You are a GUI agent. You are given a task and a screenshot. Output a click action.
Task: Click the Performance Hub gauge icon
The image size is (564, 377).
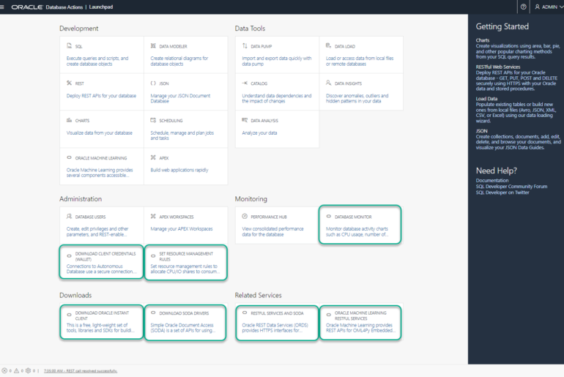click(245, 217)
